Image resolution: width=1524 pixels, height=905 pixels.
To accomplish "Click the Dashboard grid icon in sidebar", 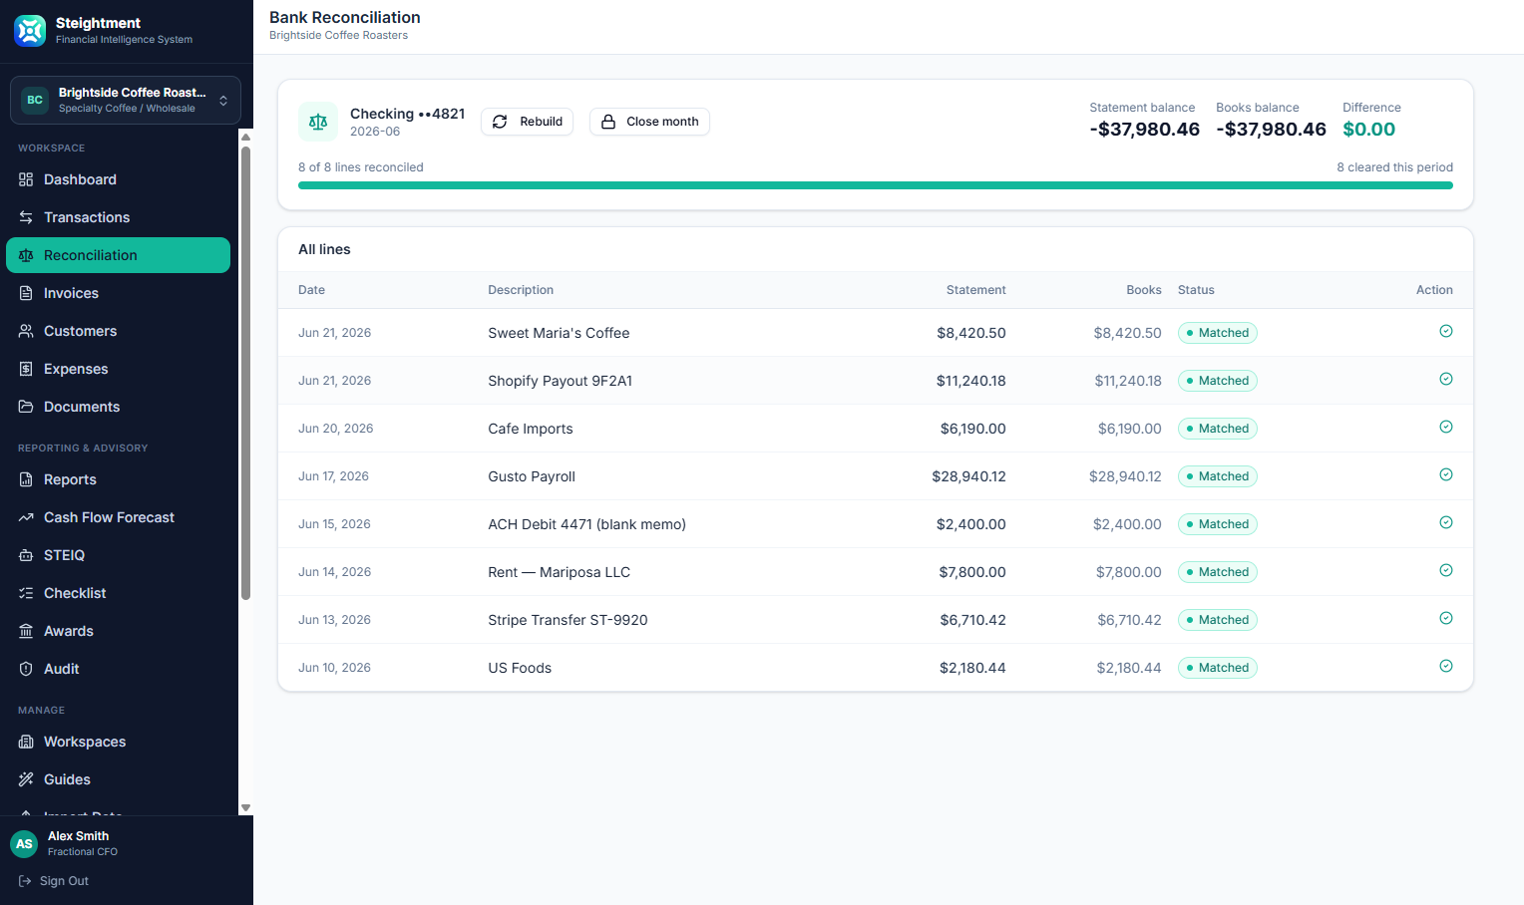I will coord(26,179).
